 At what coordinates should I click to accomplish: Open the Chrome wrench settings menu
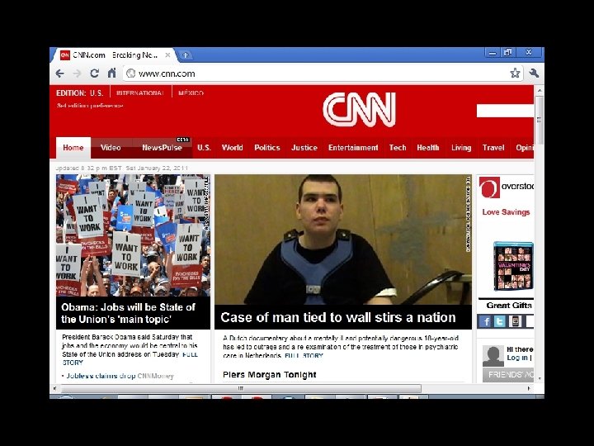(534, 73)
